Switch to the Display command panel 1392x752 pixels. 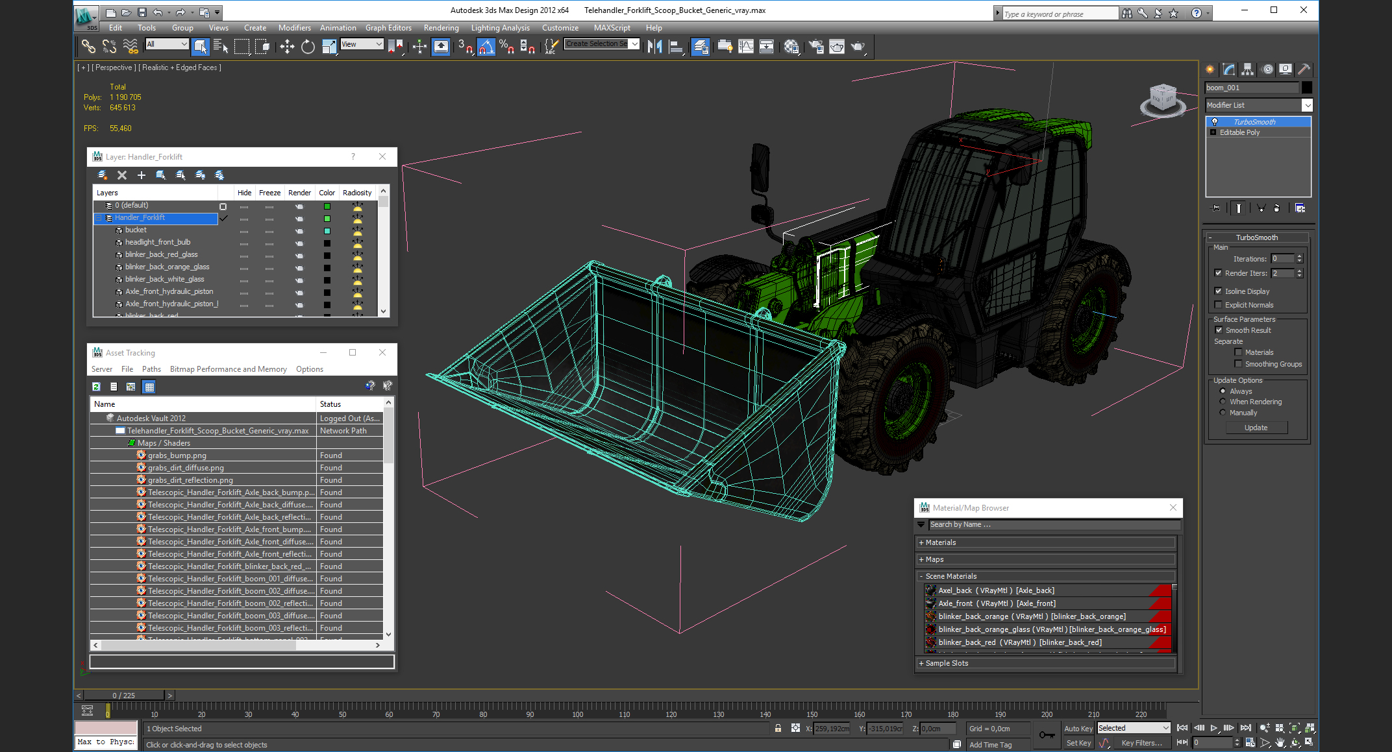[1285, 69]
